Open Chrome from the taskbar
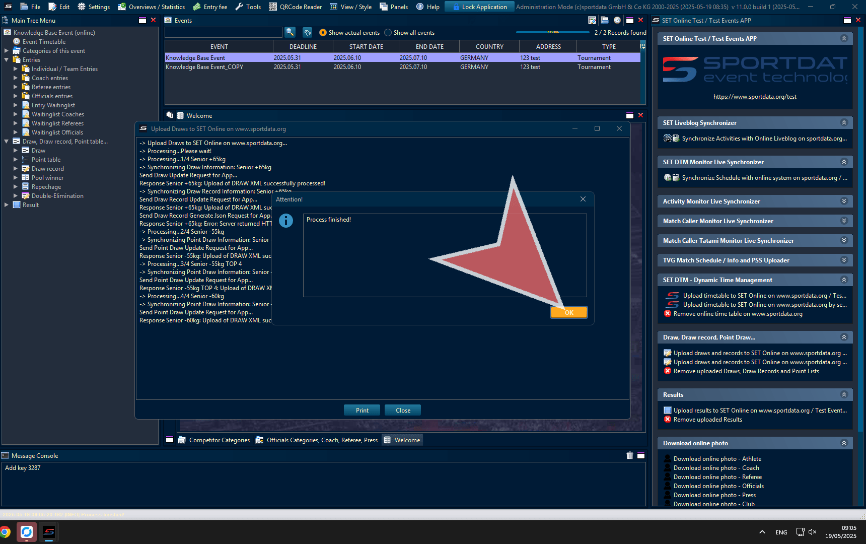This screenshot has height=544, width=866. tap(6, 532)
